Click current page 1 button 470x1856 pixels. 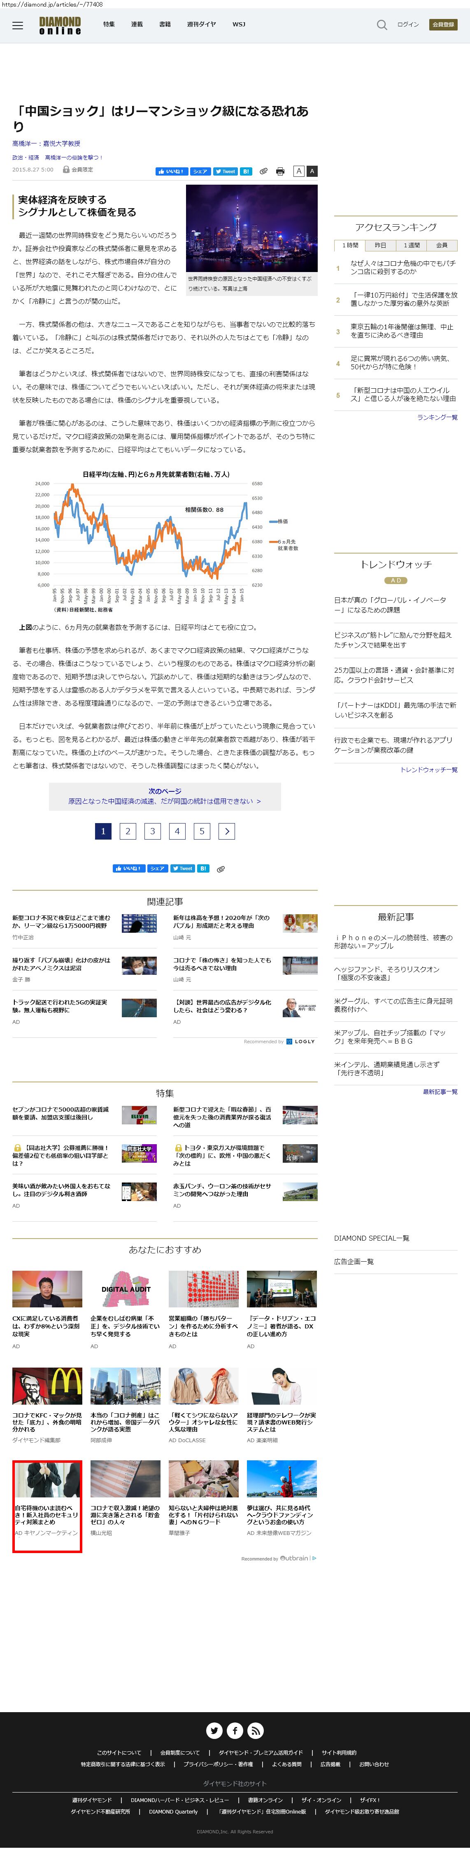[x=103, y=831]
